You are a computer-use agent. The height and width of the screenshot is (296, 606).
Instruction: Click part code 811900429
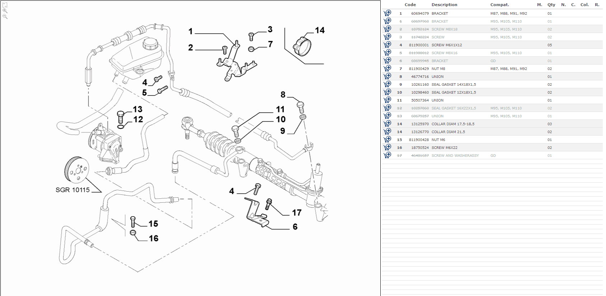click(419, 69)
